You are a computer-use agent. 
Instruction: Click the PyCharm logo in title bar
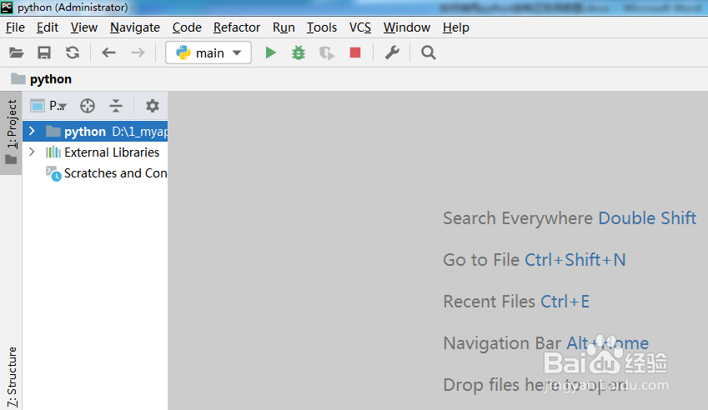(x=7, y=7)
